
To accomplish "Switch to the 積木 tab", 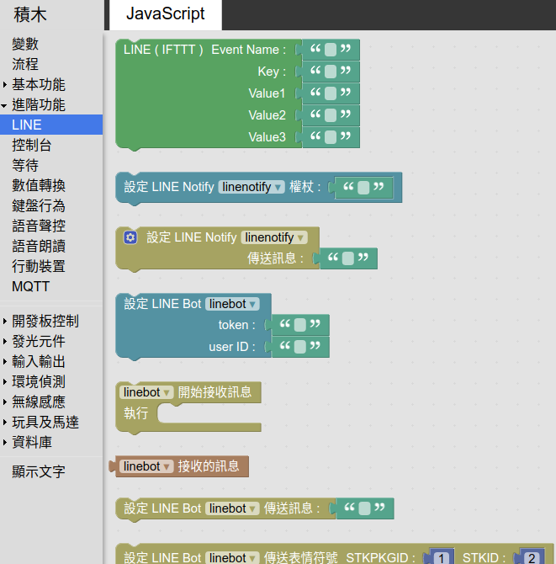I will 30,14.
